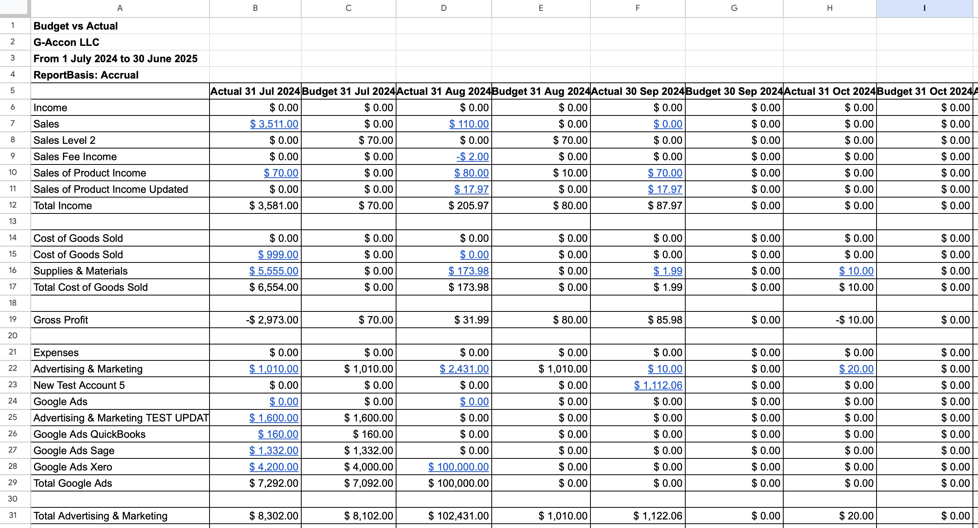Open the $ 3,511.00 Sales link for Jul 2024
Image resolution: width=978 pixels, height=528 pixels.
point(274,124)
